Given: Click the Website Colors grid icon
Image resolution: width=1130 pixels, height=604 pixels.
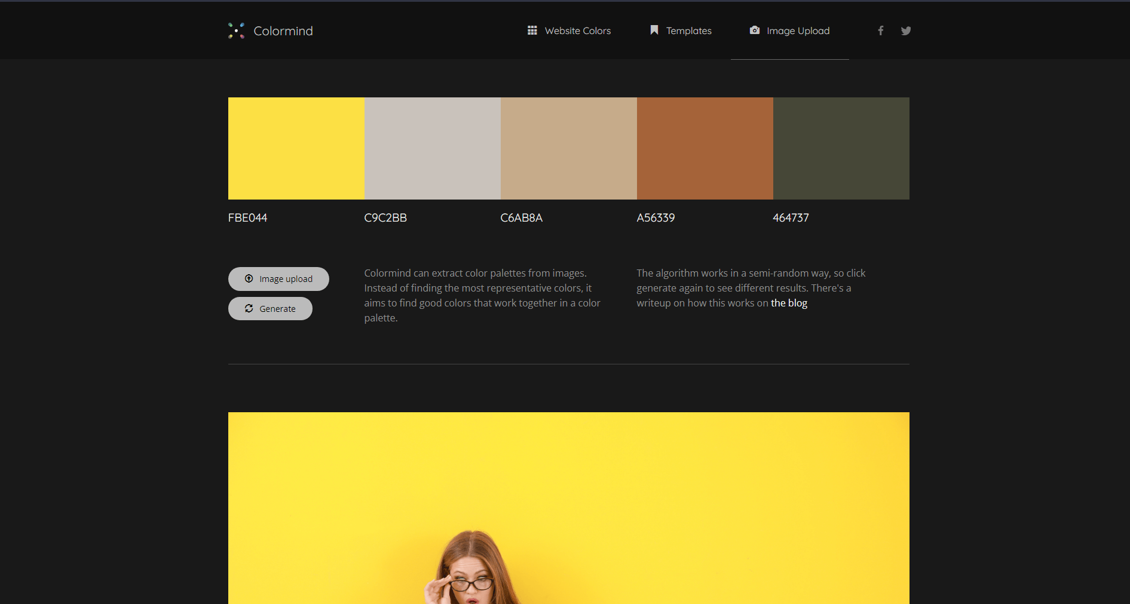Looking at the screenshot, I should [532, 30].
